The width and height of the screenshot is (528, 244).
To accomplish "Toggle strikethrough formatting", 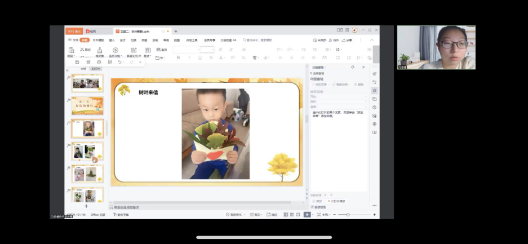I will [211, 57].
